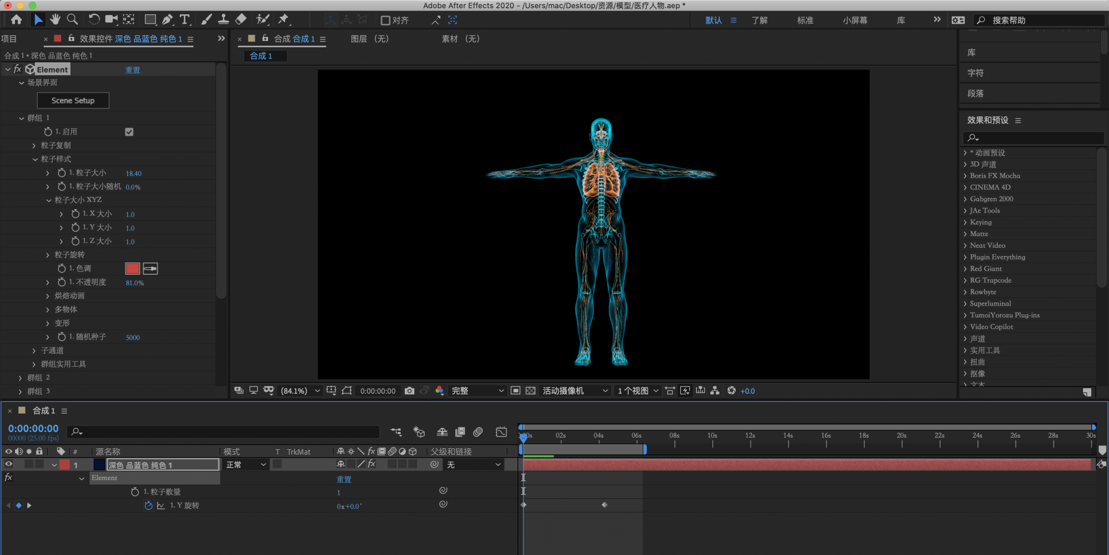
Task: Click the Scene Setup button
Action: [73, 100]
